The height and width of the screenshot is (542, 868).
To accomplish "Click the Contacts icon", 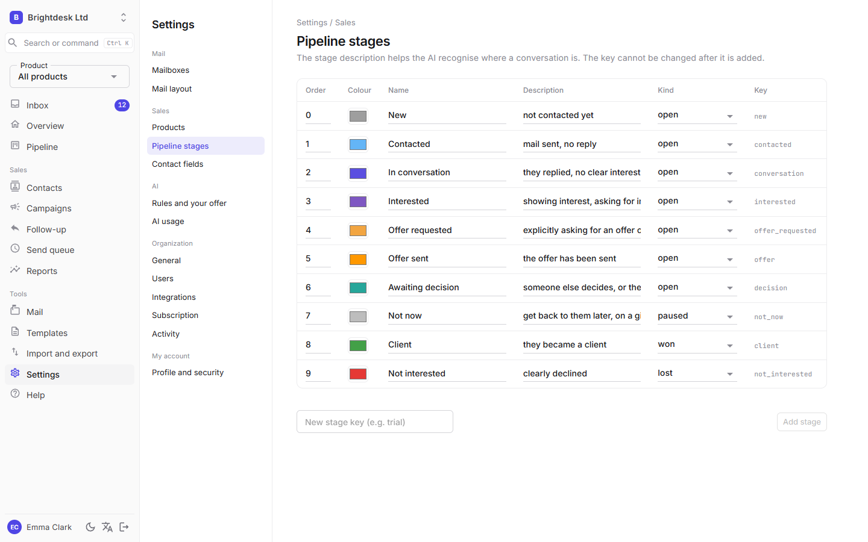I will pyautogui.click(x=15, y=187).
